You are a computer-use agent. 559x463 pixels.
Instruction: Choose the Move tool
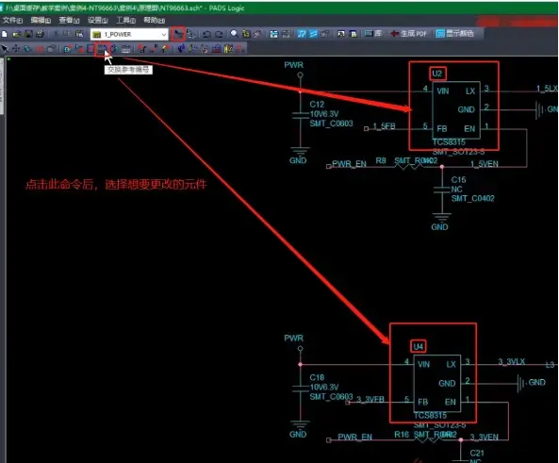(16, 49)
